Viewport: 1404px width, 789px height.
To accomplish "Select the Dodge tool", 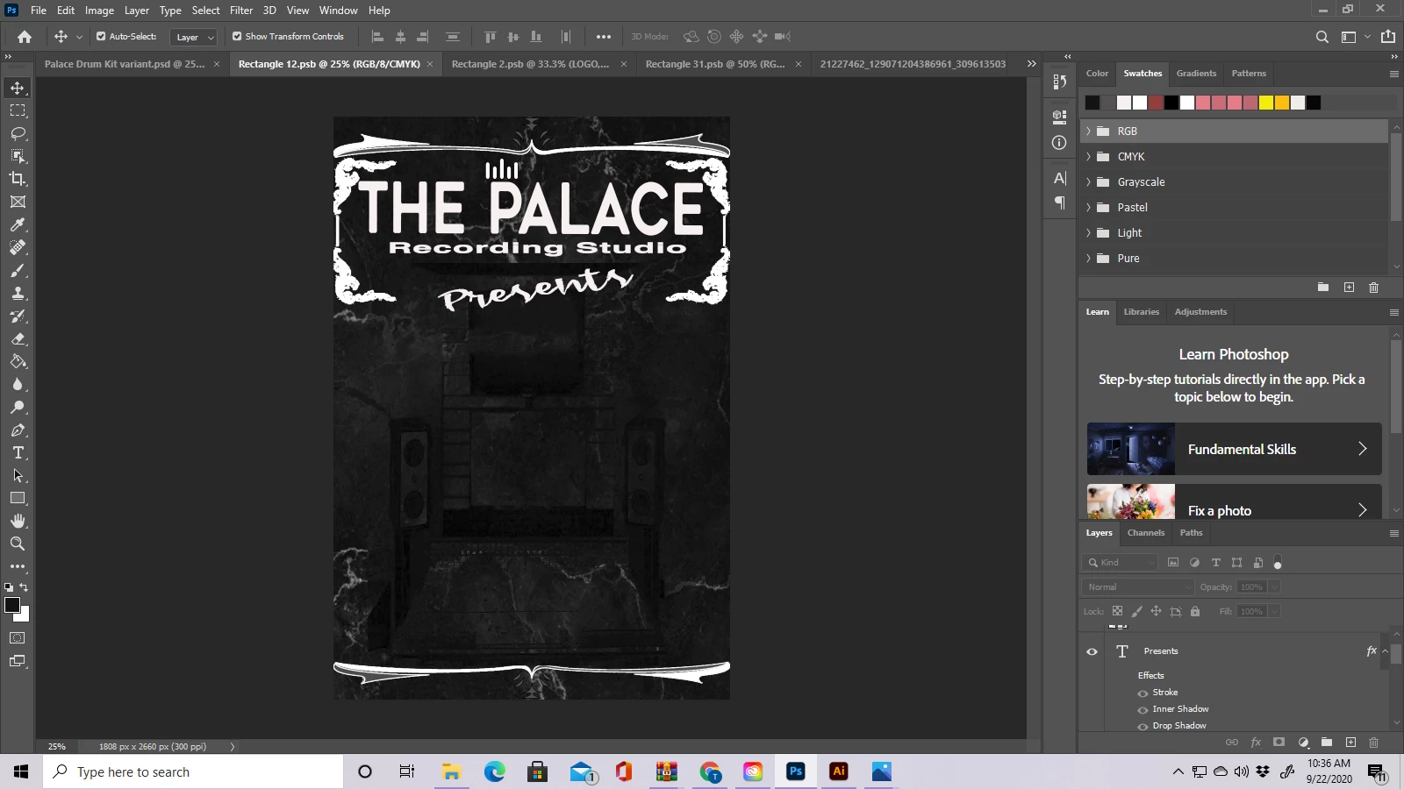I will point(18,407).
